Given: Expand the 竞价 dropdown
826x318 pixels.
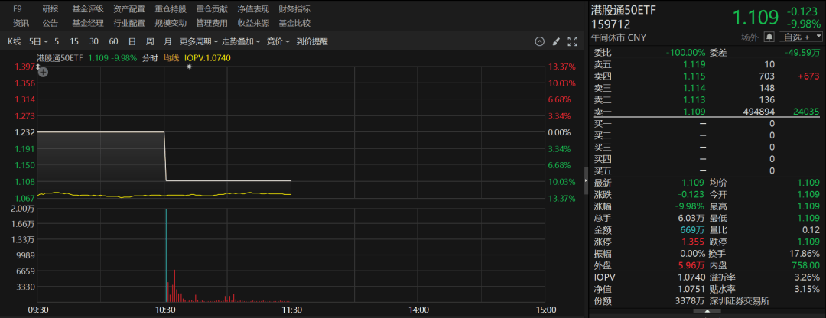Looking at the screenshot, I should tap(277, 41).
